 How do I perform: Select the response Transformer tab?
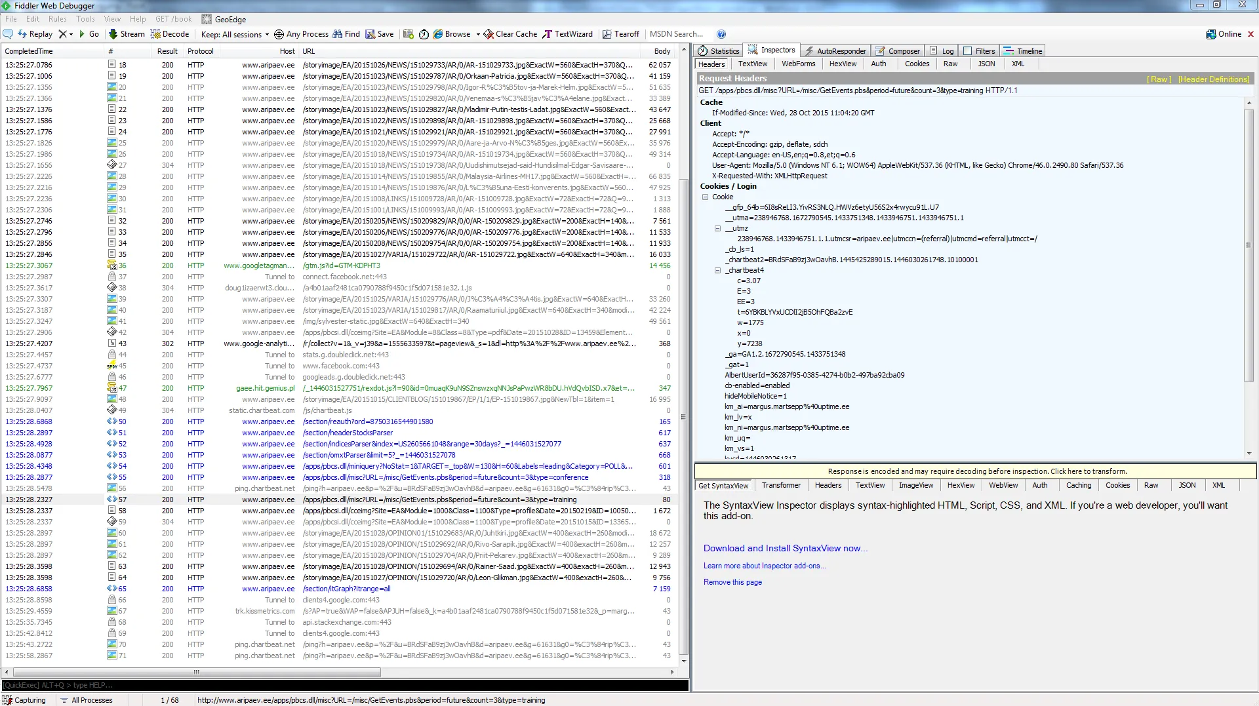[x=781, y=485]
